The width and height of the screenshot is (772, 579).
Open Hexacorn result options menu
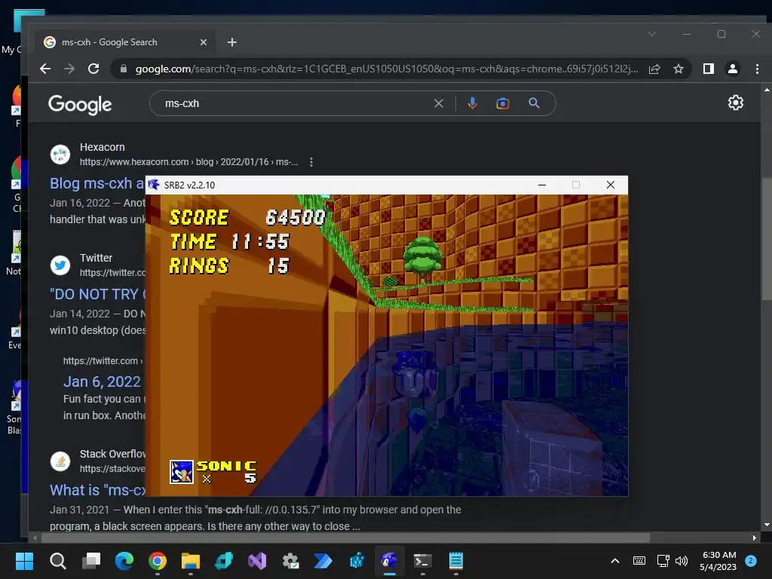point(311,162)
